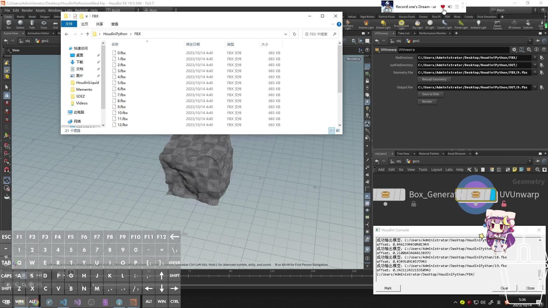Click the search magnifier in the parameter pane

529,50
